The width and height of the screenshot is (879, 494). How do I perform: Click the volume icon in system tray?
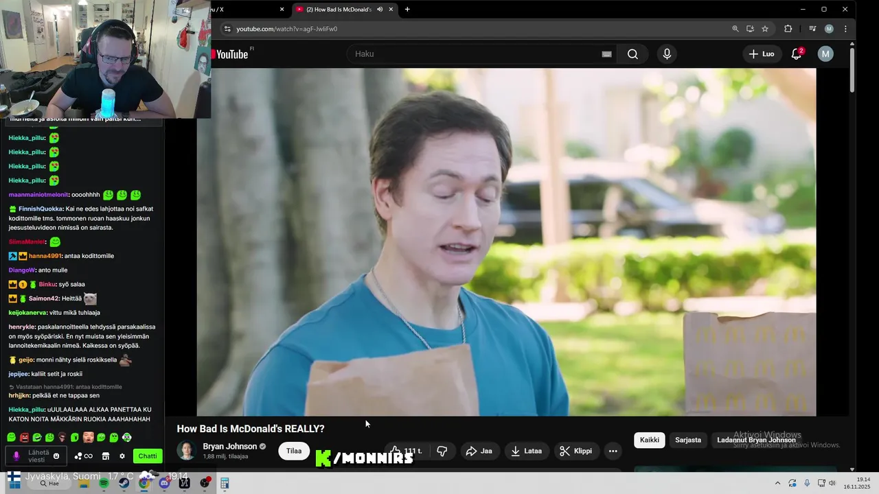tap(832, 483)
